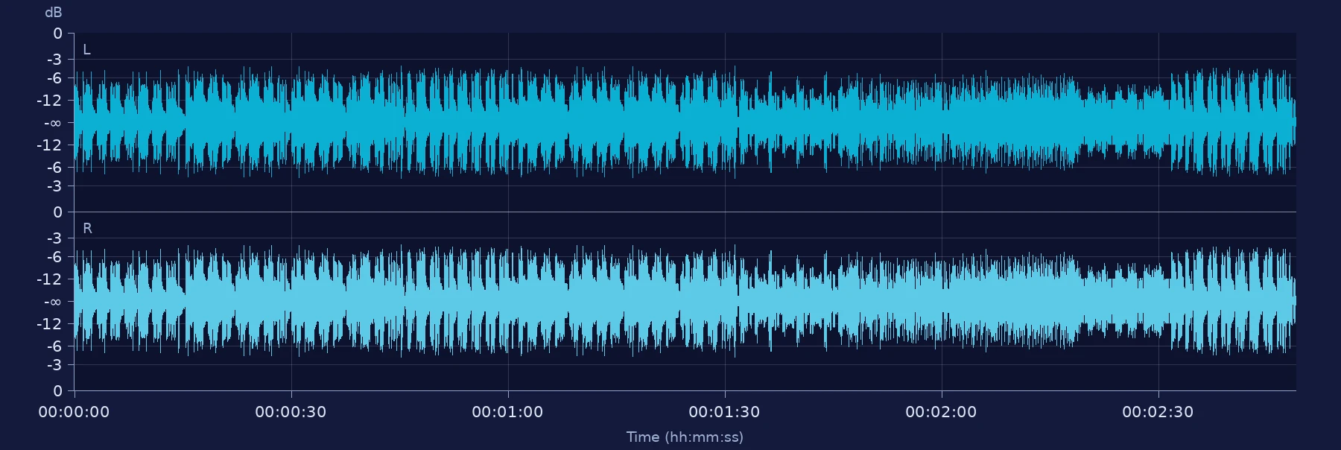Click the 00:01:30 time ruler label
The width and height of the screenshot is (1341, 450).
point(724,412)
